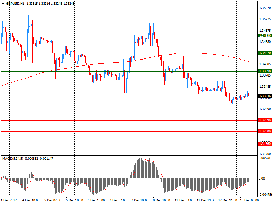Select the 1.31960 red support level label
This screenshot has width=272, height=204.
point(265,143)
